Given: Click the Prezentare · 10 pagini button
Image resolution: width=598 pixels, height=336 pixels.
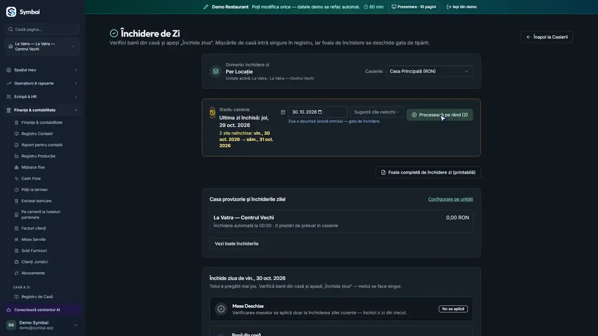Looking at the screenshot, I should [x=413, y=7].
